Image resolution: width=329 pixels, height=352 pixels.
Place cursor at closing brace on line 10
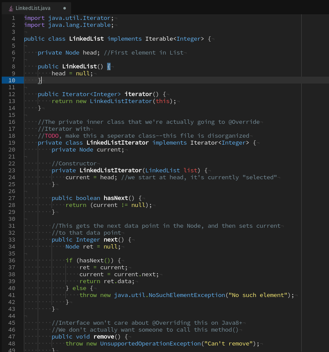pyautogui.click(x=39, y=81)
